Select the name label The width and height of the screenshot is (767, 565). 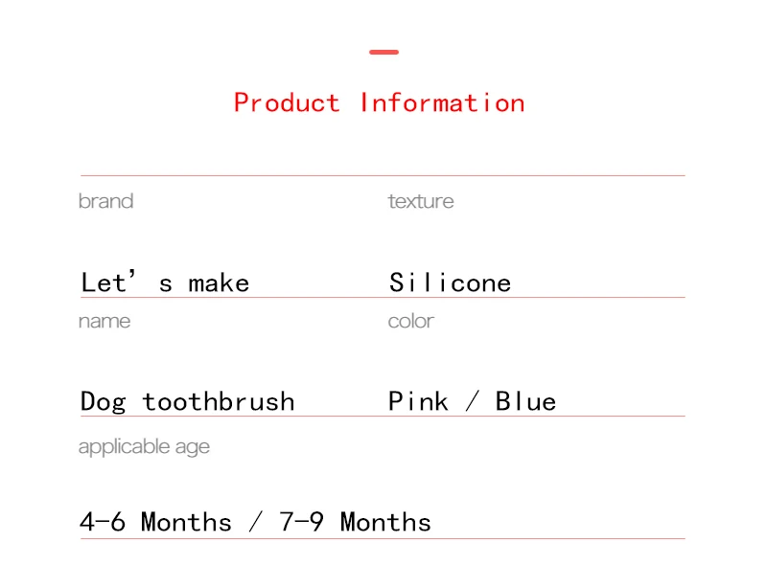105,321
